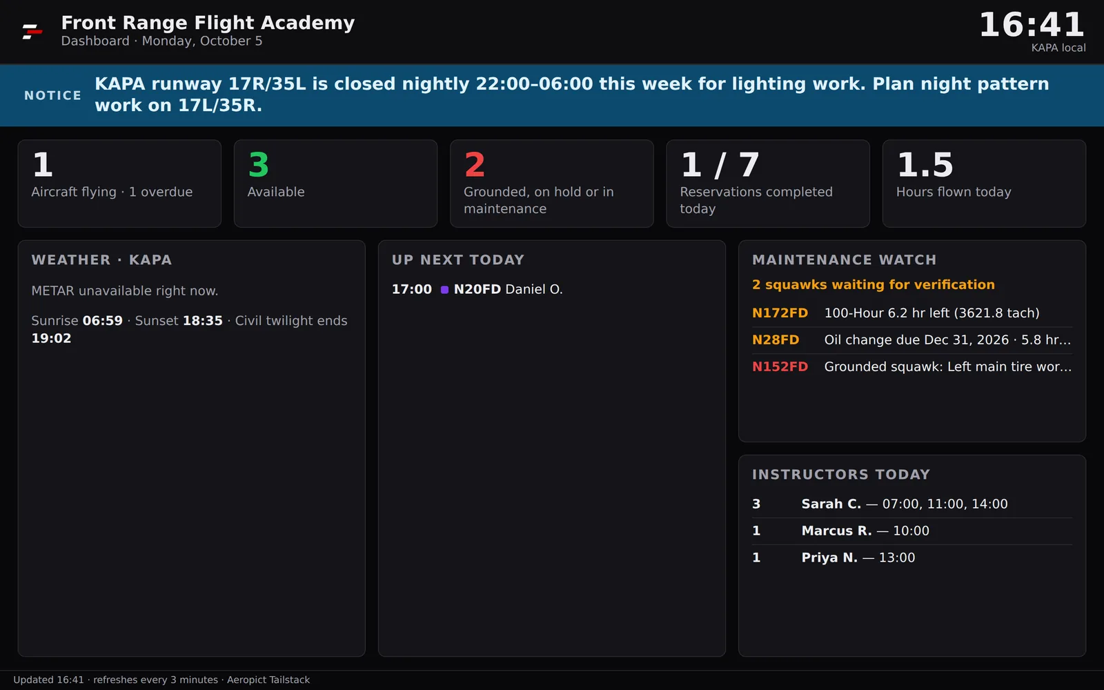Select the Priya N. instructor row
The width and height of the screenshot is (1104, 690).
pos(912,558)
